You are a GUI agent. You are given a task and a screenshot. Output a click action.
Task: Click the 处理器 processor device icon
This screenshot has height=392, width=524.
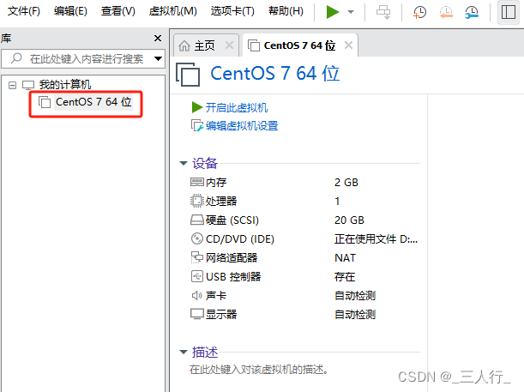point(197,201)
